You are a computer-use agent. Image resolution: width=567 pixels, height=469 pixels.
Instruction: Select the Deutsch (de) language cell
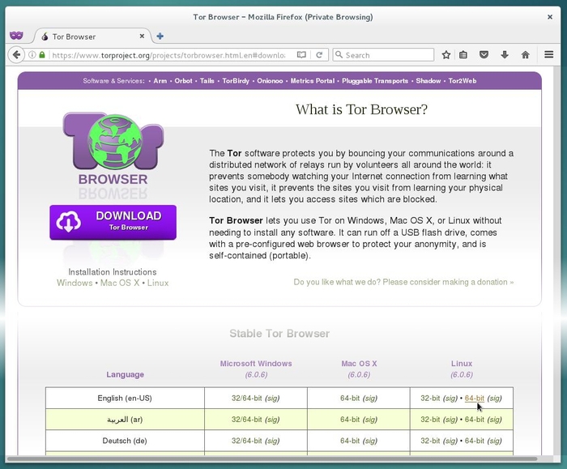[125, 441]
